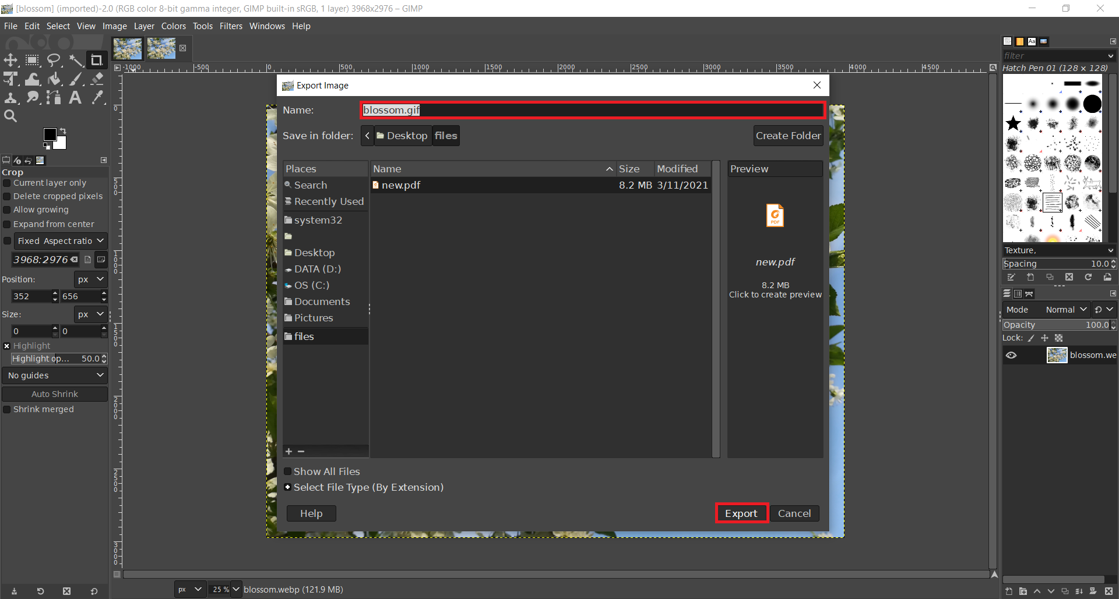Expand Select File Type (By Extension)

pyautogui.click(x=288, y=487)
